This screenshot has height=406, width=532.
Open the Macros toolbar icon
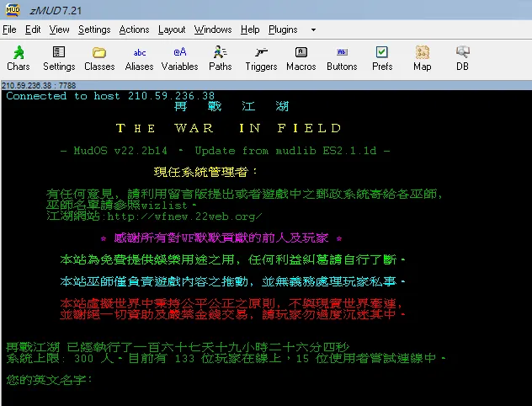tap(301, 58)
